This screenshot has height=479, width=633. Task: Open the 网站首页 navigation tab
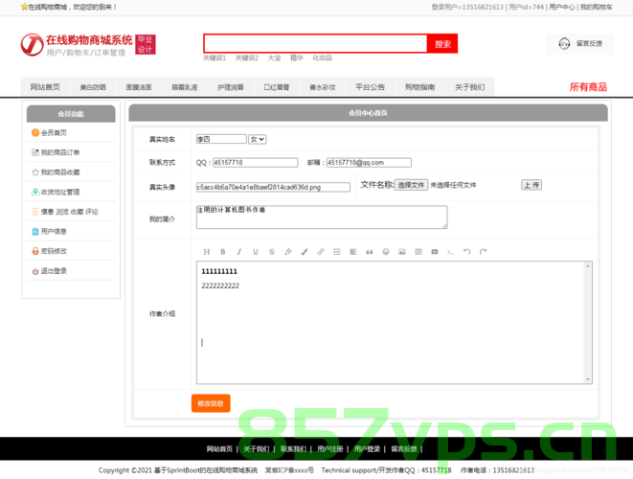click(45, 87)
